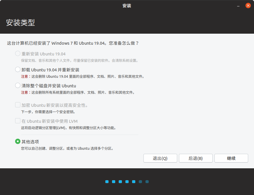Choose 卸载 Ubuntu 19.04 并重新安装 radio button
This screenshot has height=195, width=254.
18,69
